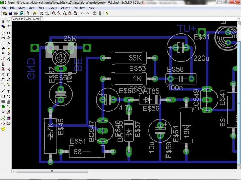
Task: Select the Change wrench tool
Action: tap(8, 43)
